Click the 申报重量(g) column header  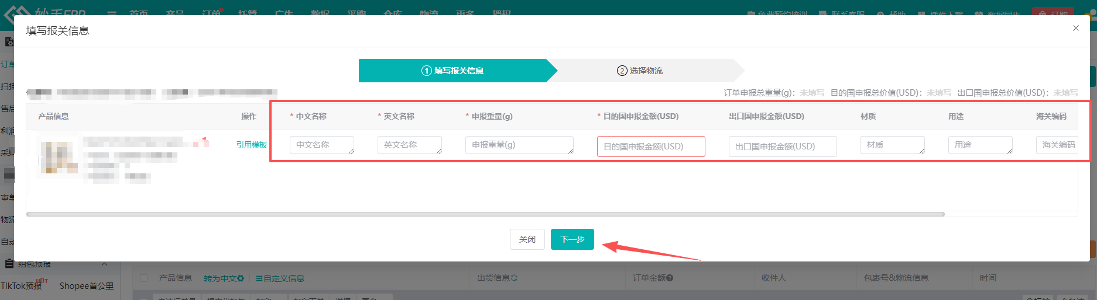(492, 116)
